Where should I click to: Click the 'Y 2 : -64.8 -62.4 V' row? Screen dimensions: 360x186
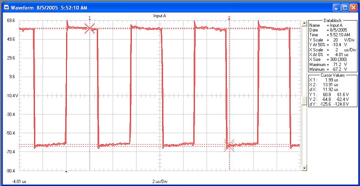(x=329, y=99)
